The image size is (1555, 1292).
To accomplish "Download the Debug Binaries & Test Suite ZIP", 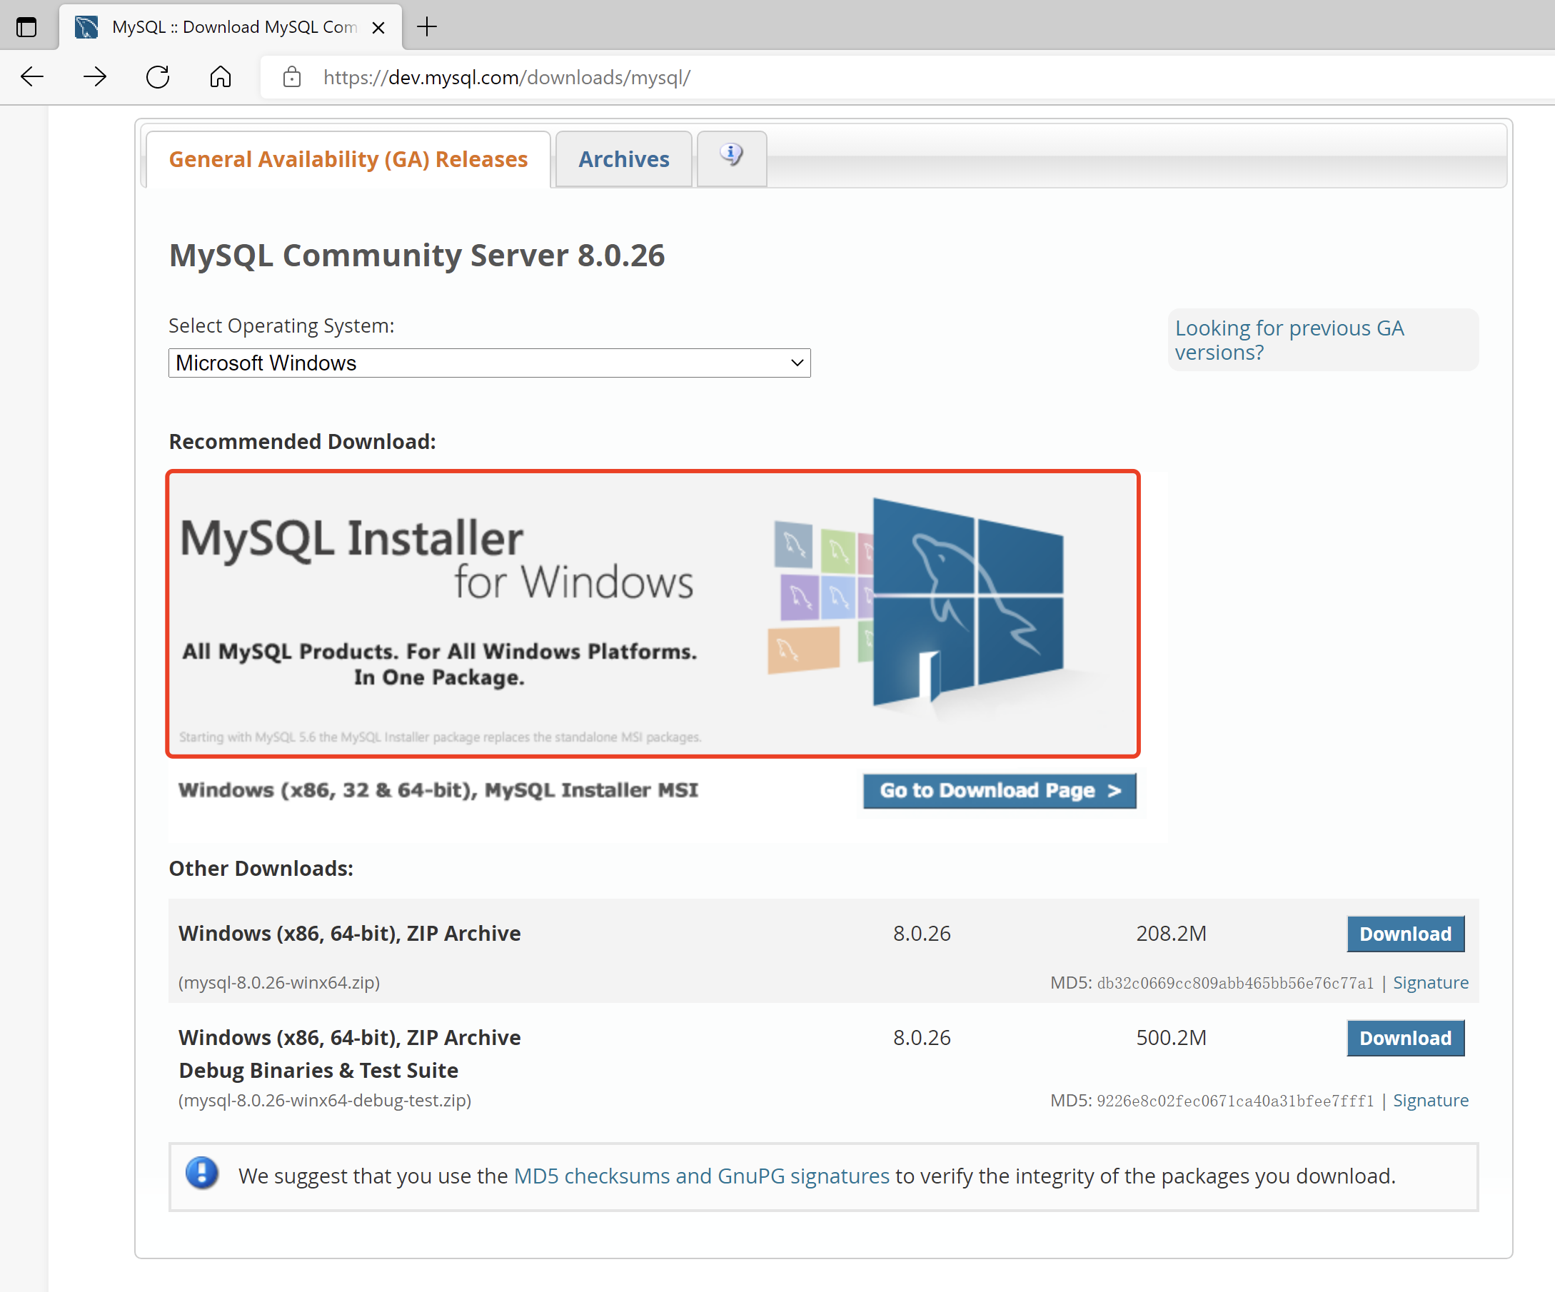I will point(1404,1038).
